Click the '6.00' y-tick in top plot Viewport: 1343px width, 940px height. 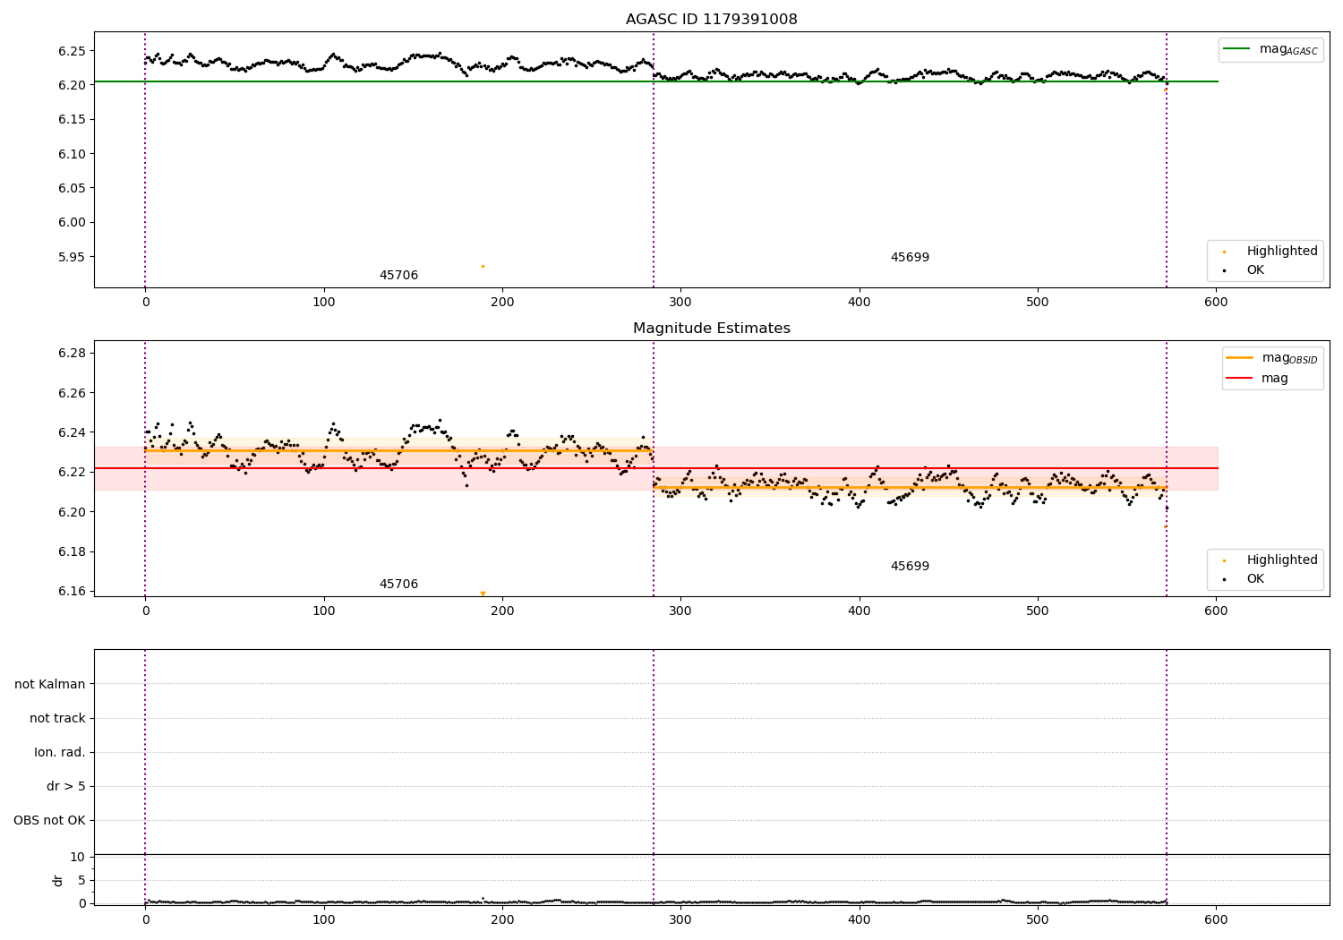[x=72, y=223]
